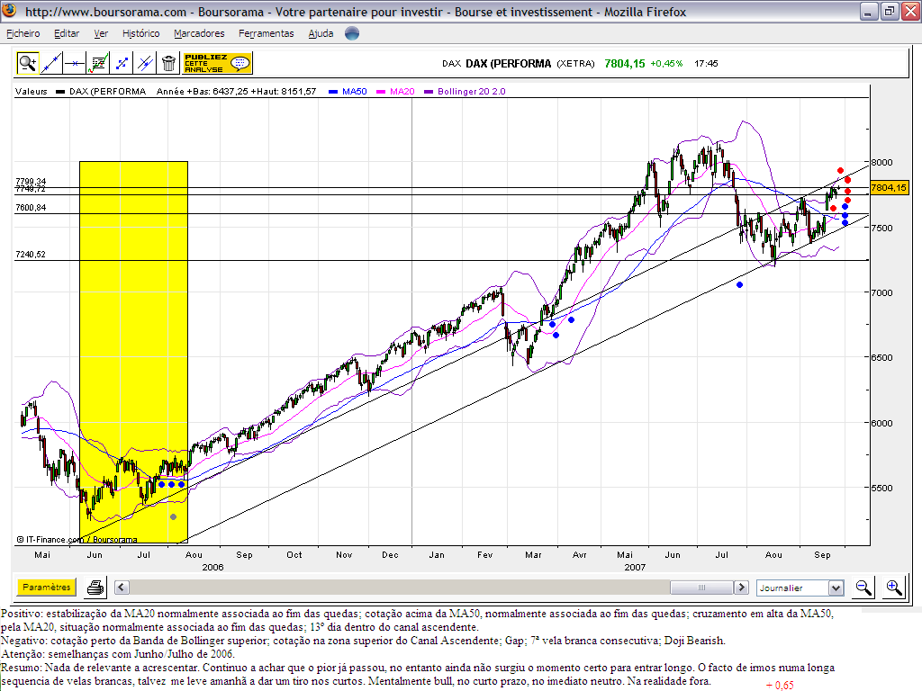
Task: Click the MA50 legend label
Action: tap(355, 91)
